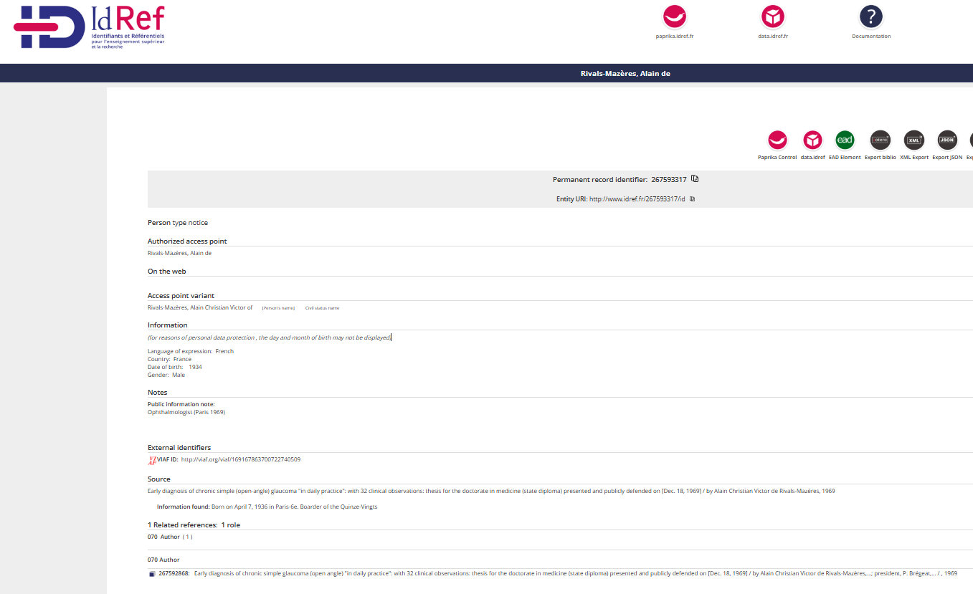
Task: Click the book icon beside record 267592868
Action: pyautogui.click(x=152, y=575)
